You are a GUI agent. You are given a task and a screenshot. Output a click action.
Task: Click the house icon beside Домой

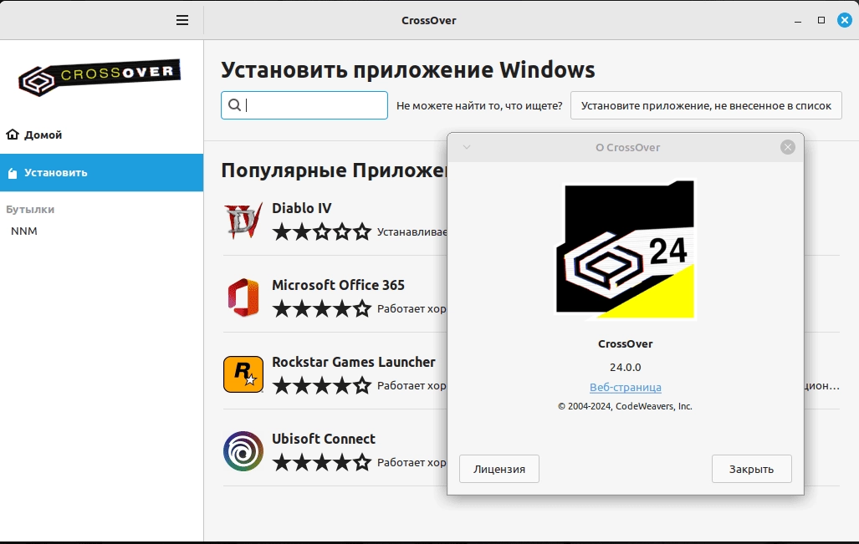point(13,134)
